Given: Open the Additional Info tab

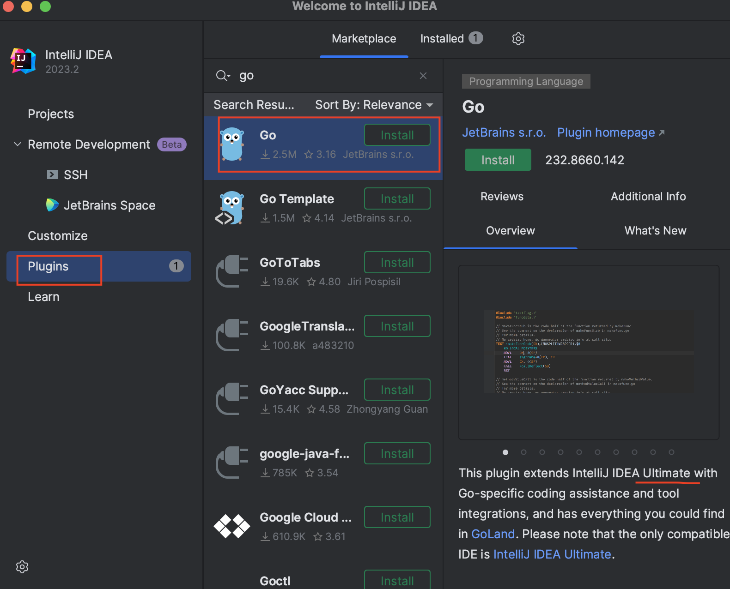Looking at the screenshot, I should [x=648, y=197].
